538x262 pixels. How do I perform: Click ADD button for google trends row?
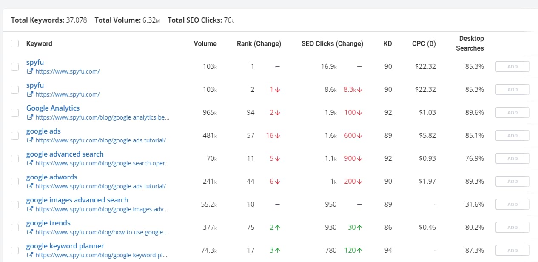pos(512,228)
